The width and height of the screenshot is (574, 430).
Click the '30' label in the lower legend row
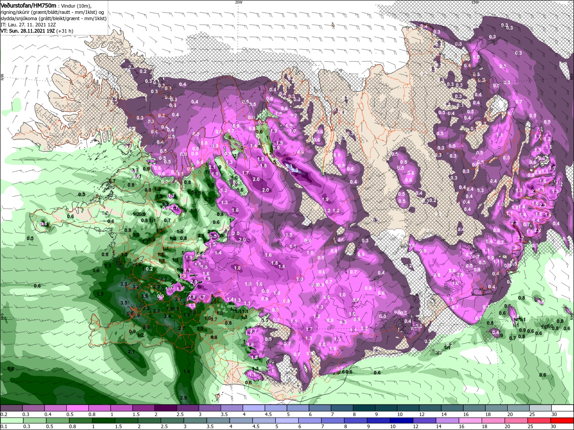pyautogui.click(x=554, y=427)
